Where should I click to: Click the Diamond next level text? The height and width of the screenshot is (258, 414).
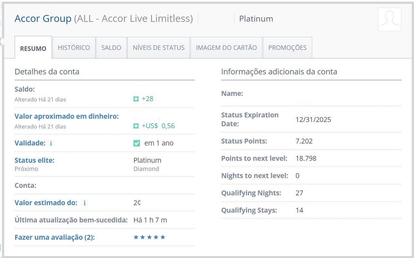tap(146, 169)
